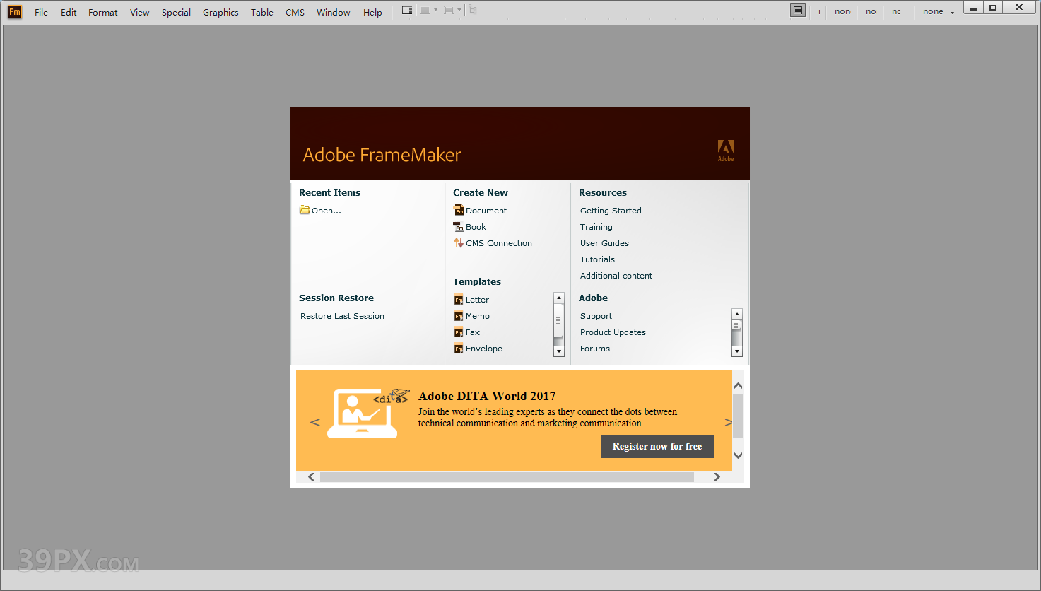Open Training resource link

pos(596,227)
